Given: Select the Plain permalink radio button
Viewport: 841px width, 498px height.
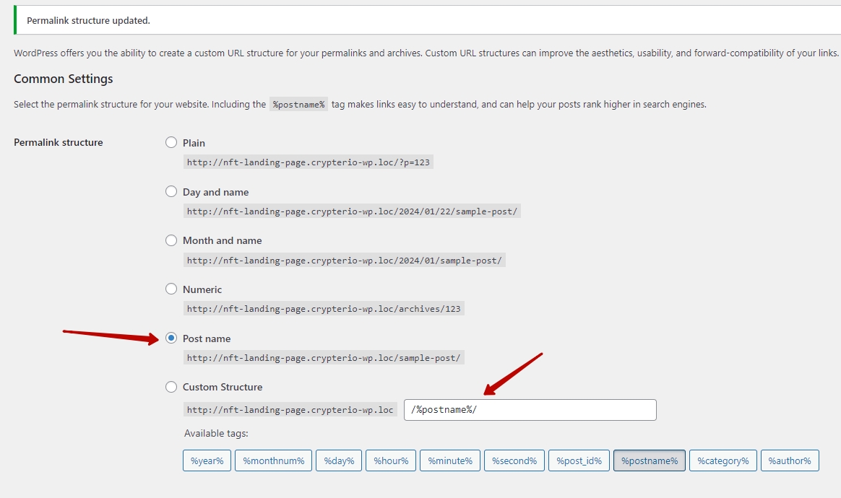Looking at the screenshot, I should pos(171,143).
